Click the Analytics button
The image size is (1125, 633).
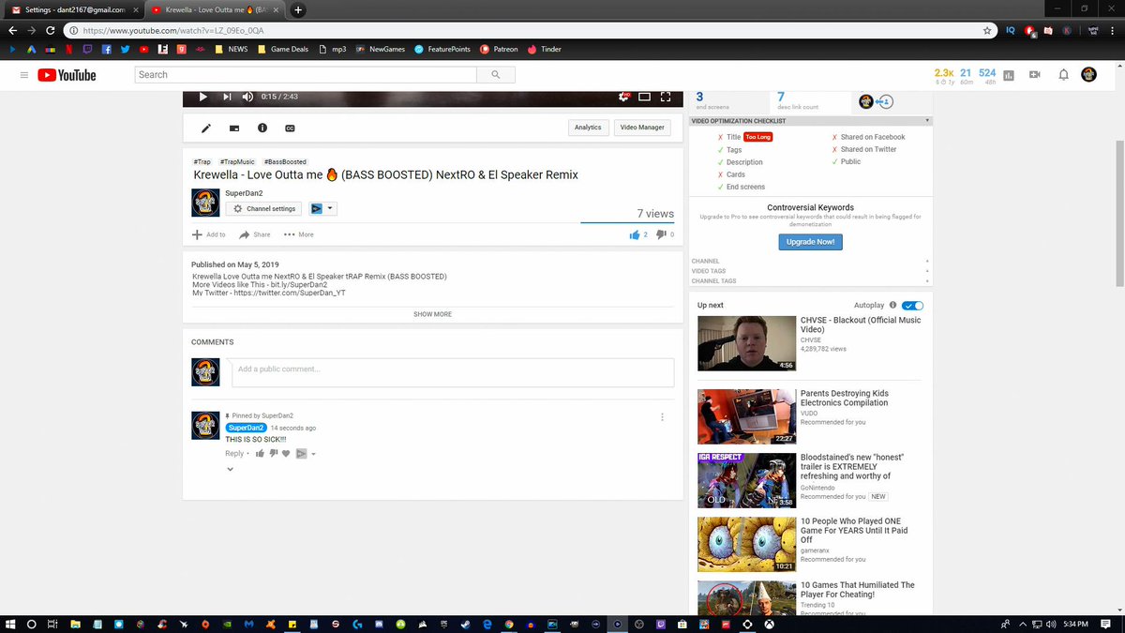click(x=588, y=128)
